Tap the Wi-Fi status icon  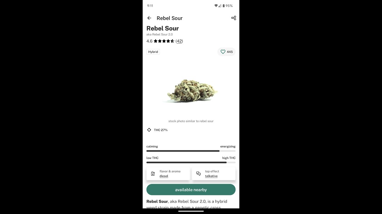(216, 6)
